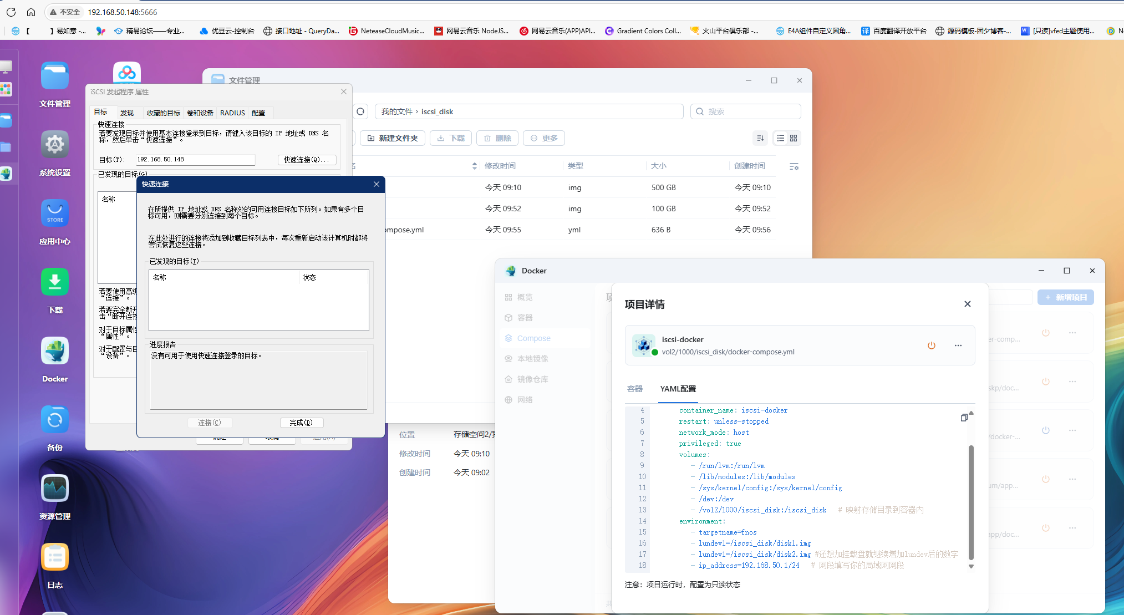Screen dimensions: 1124x615
Task: Open the 资源管理 monitor icon
Action: 55,489
